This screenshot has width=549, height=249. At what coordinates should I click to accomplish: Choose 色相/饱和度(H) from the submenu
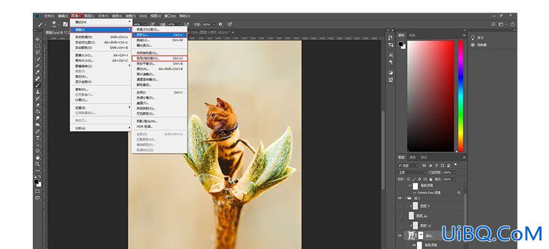coord(160,58)
